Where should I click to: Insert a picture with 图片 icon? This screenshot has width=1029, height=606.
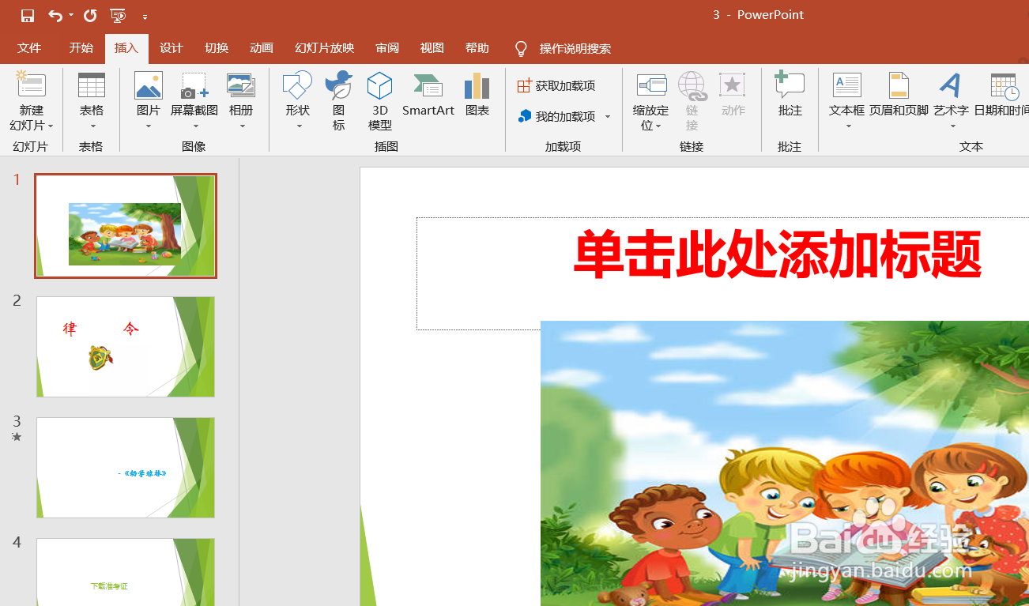(149, 85)
